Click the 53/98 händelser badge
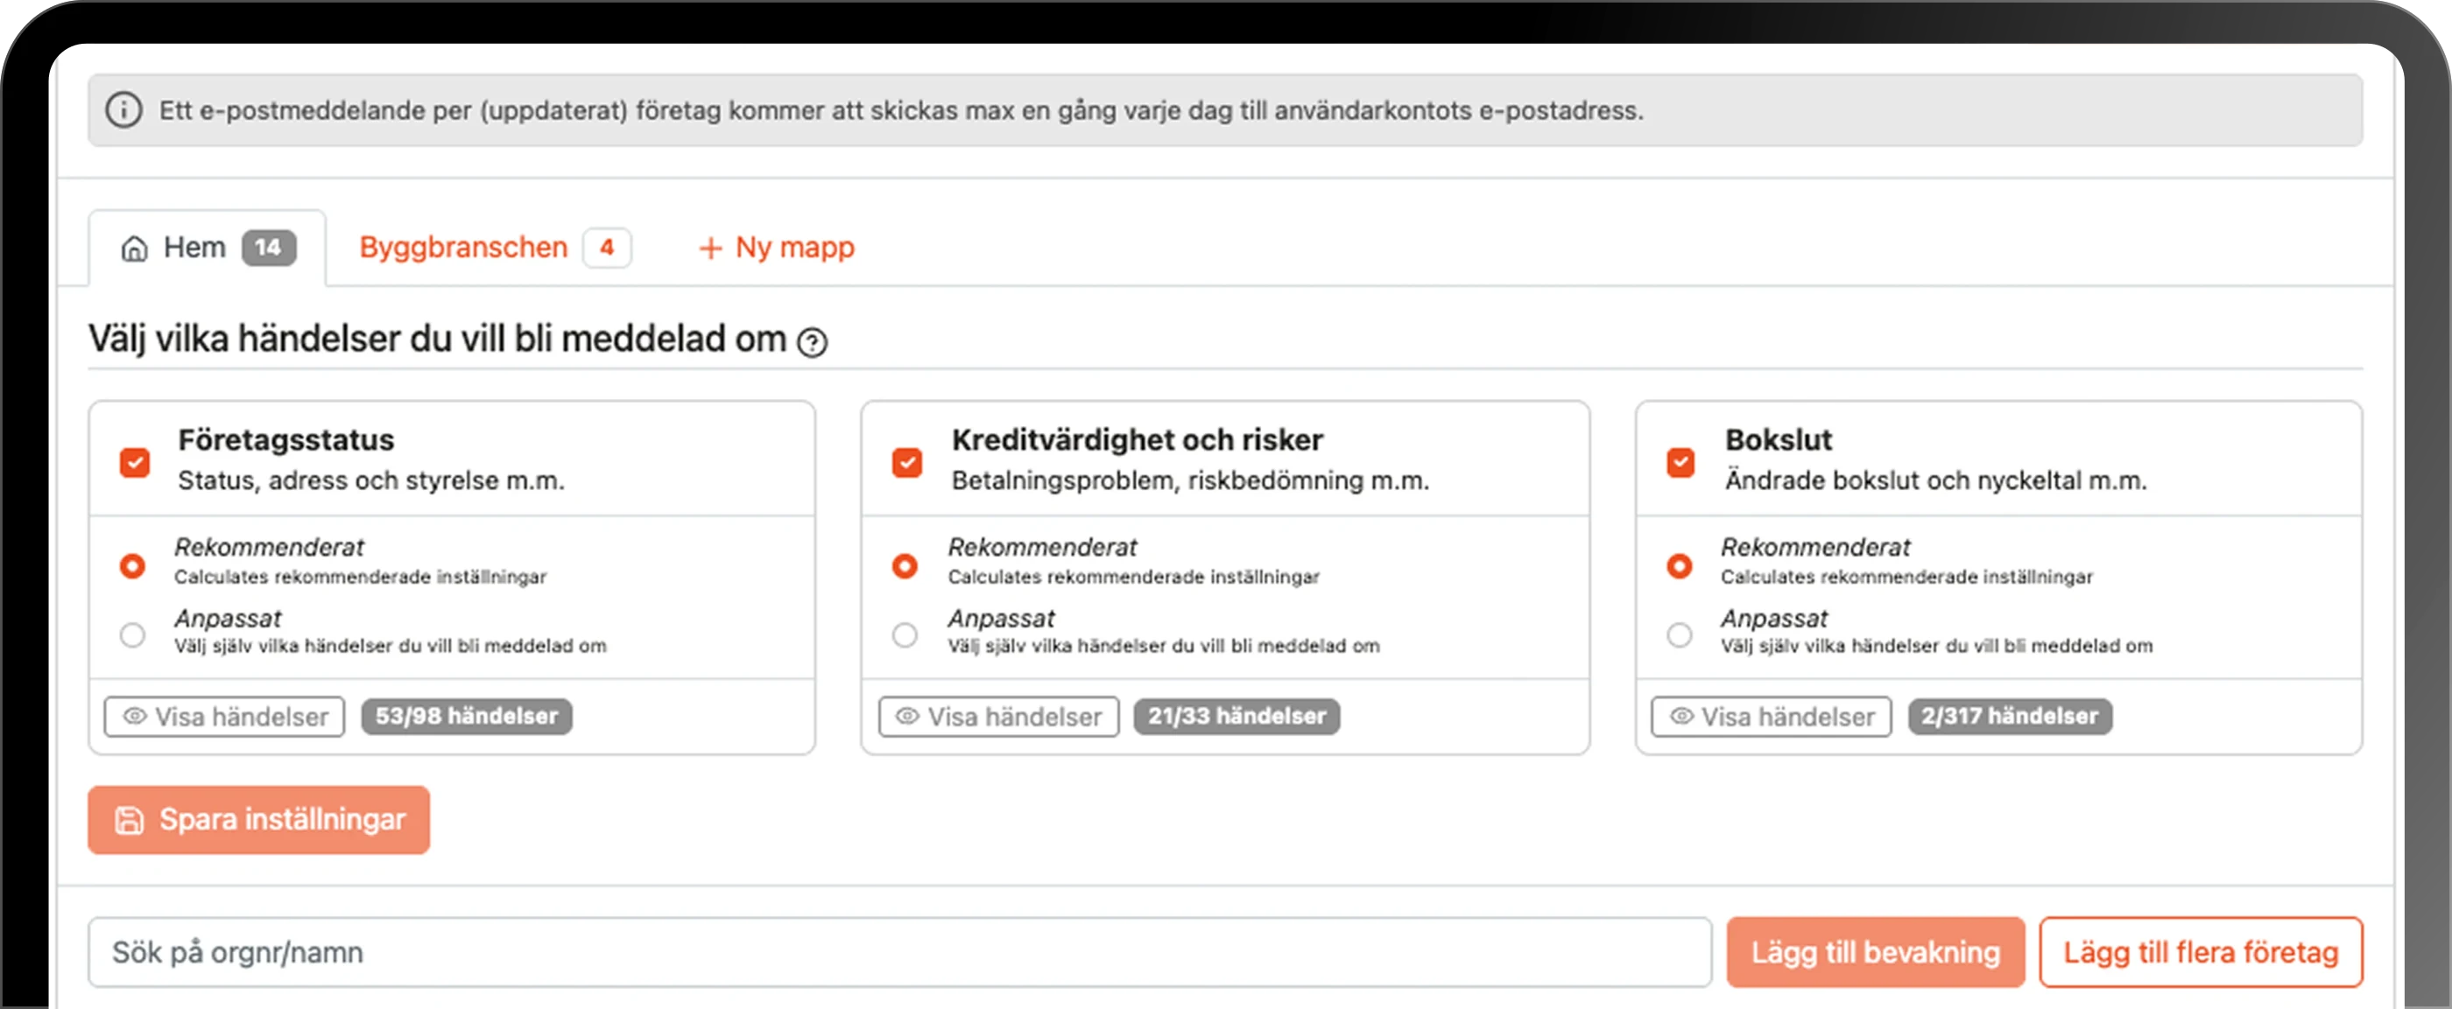 tap(467, 716)
